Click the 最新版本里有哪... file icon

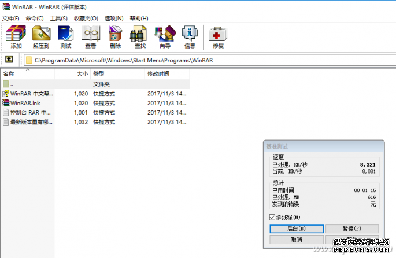click(6, 122)
